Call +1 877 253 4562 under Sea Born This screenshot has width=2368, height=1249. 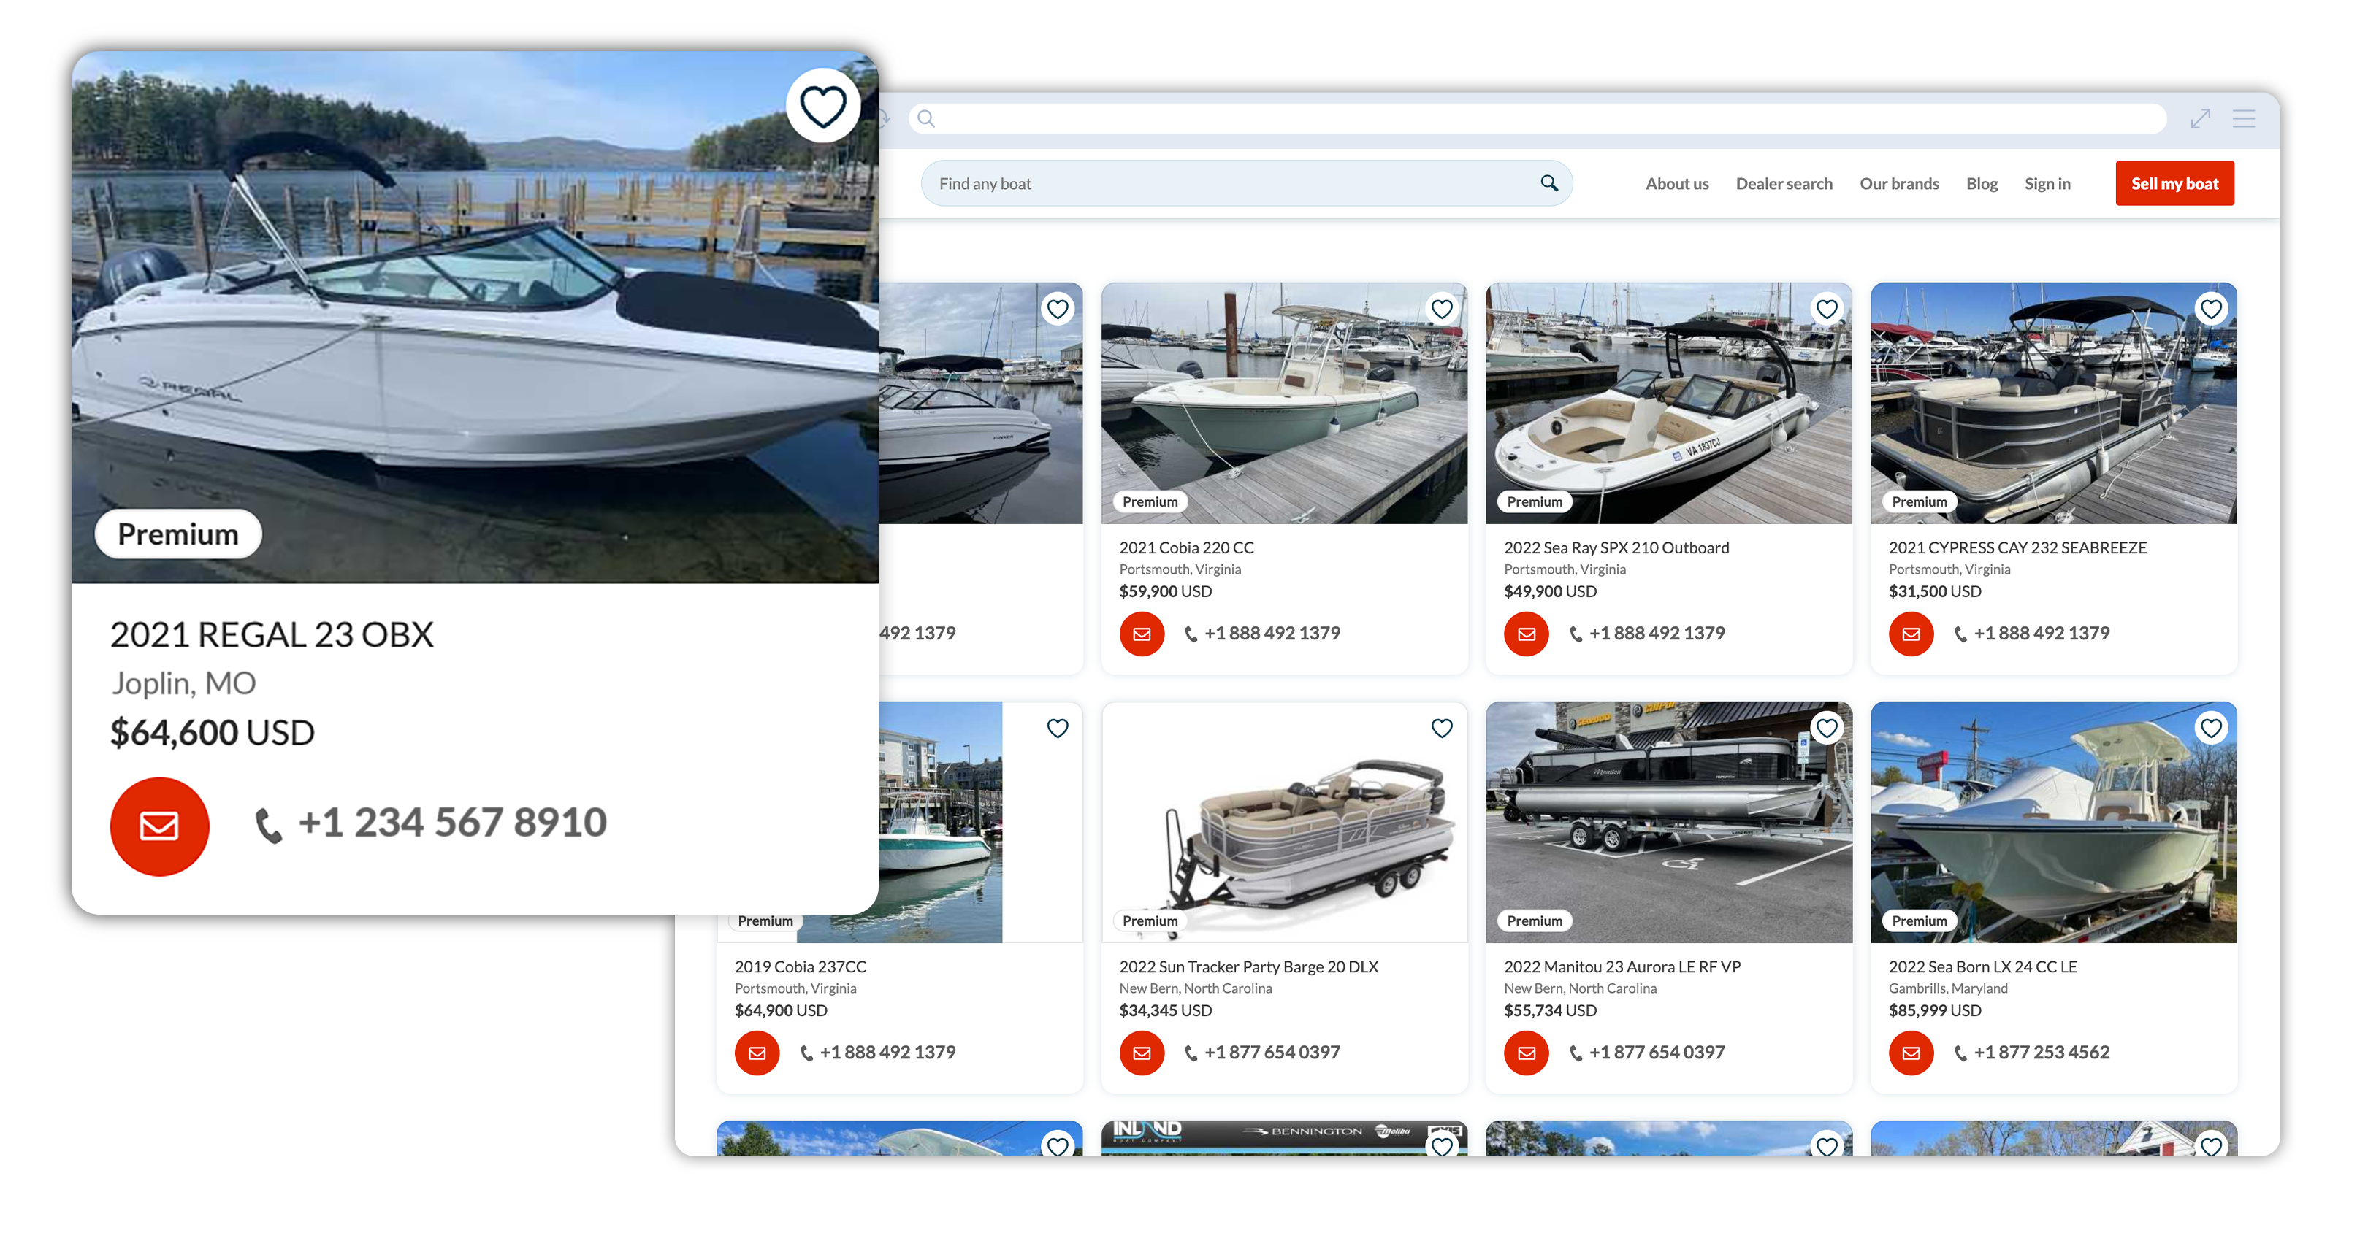[x=2031, y=1053]
